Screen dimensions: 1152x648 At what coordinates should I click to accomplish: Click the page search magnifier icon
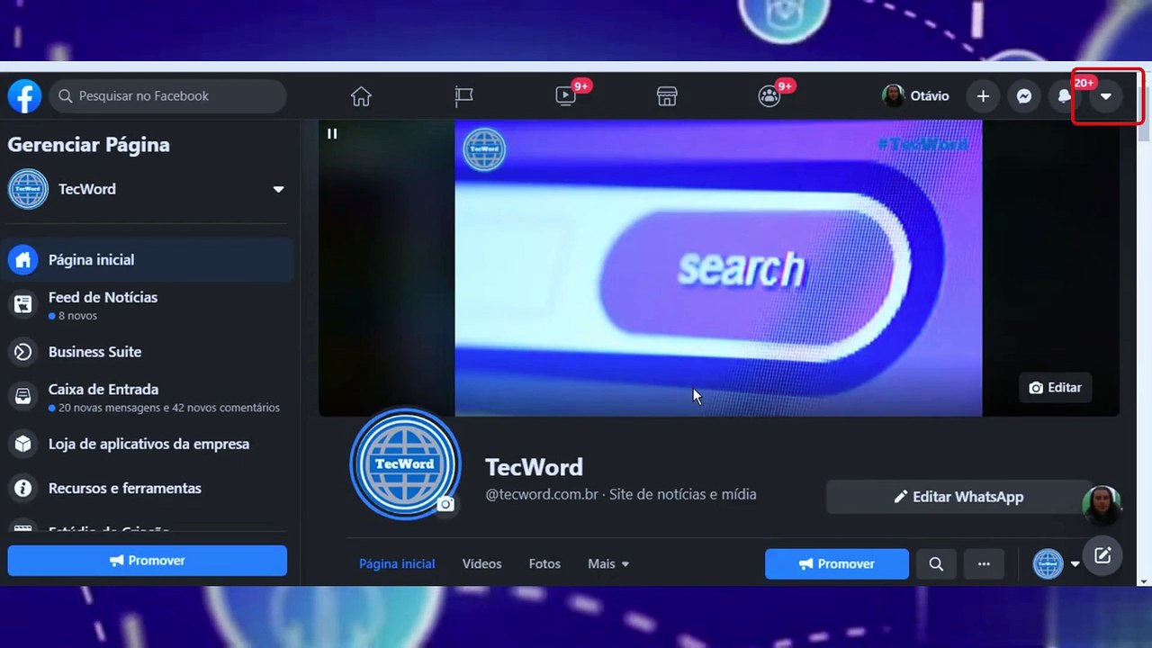pyautogui.click(x=936, y=564)
